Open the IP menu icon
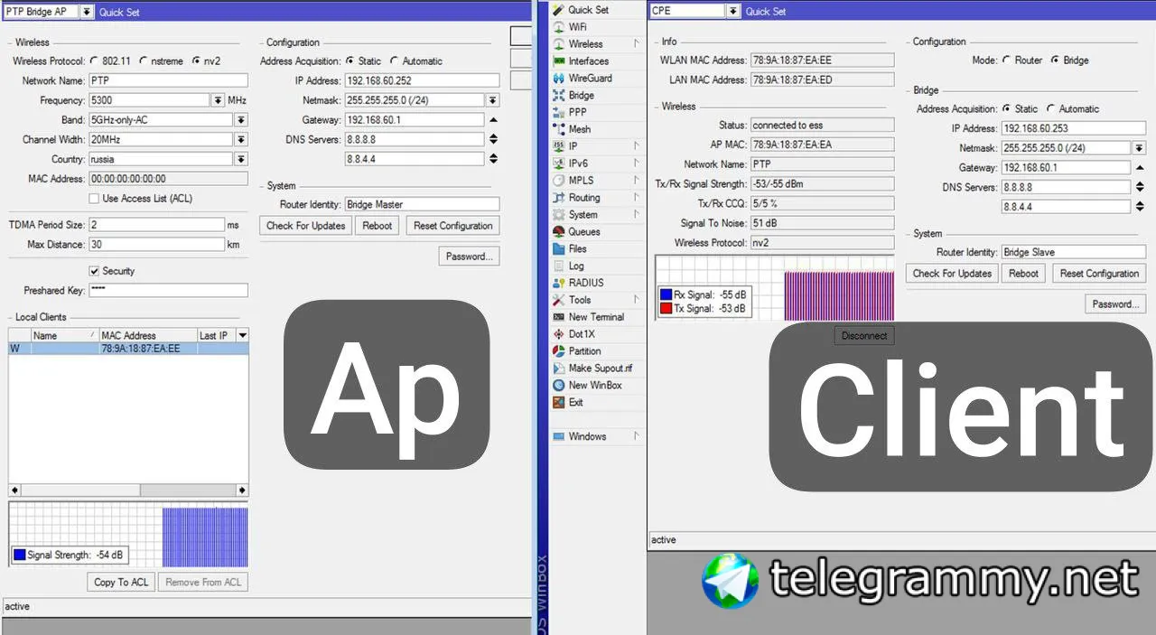 click(x=560, y=146)
